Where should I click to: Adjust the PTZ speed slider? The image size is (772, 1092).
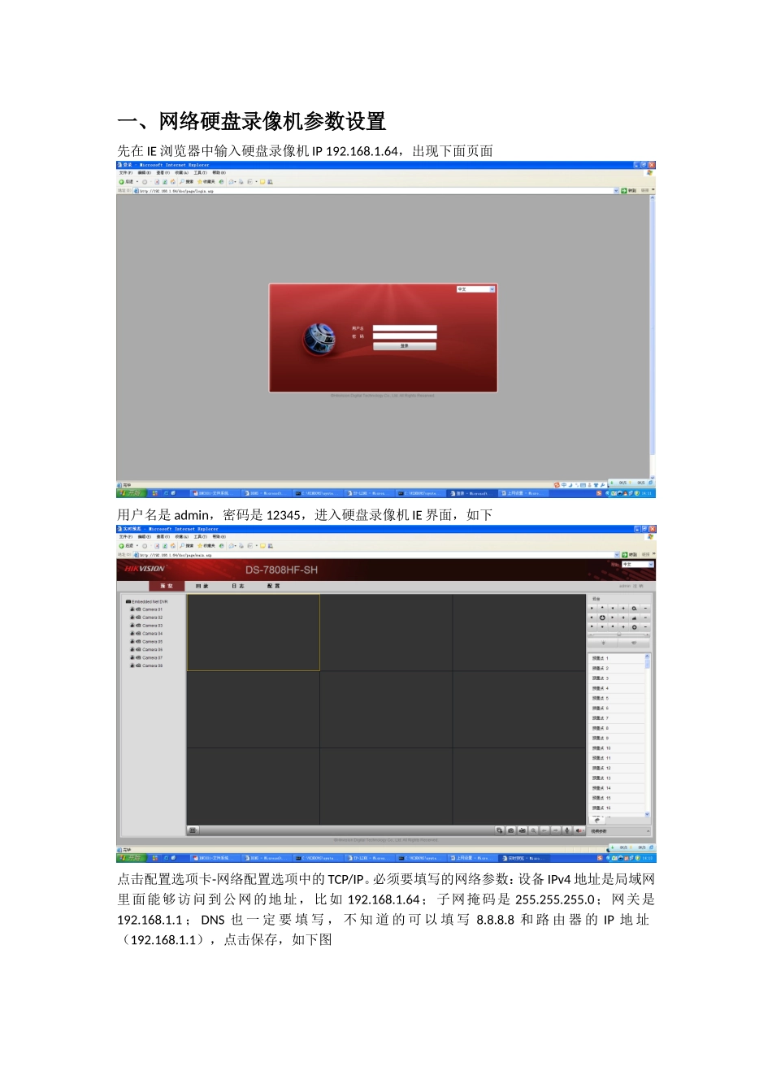click(619, 635)
